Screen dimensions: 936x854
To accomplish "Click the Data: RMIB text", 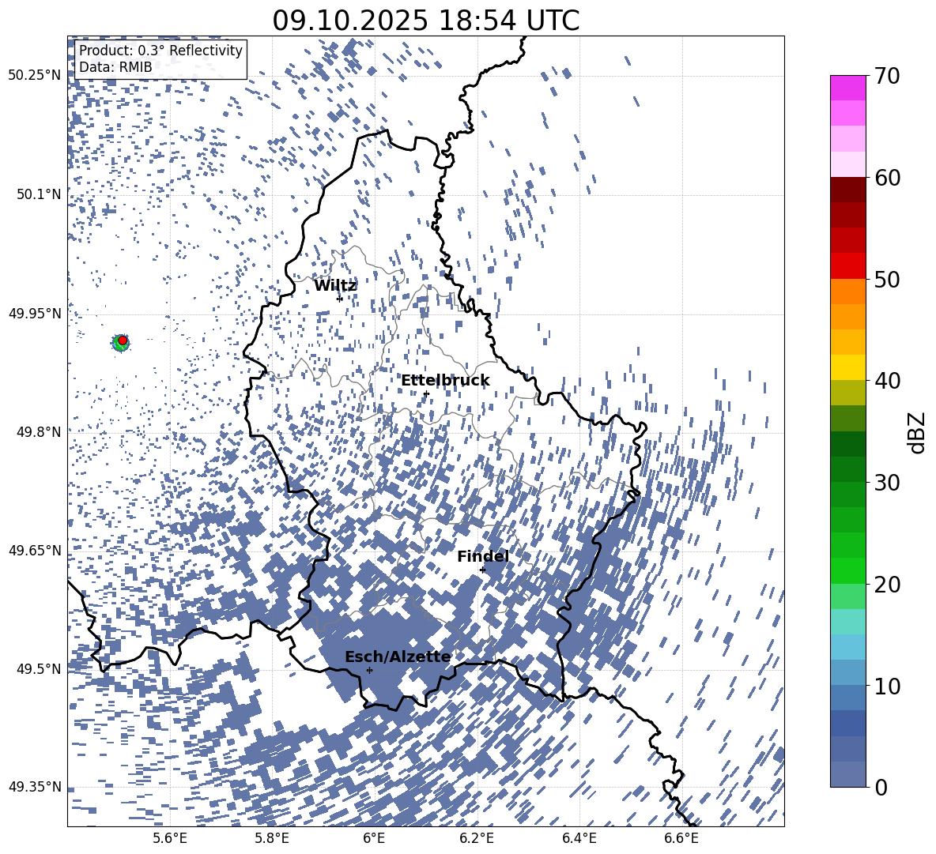I will pos(115,67).
